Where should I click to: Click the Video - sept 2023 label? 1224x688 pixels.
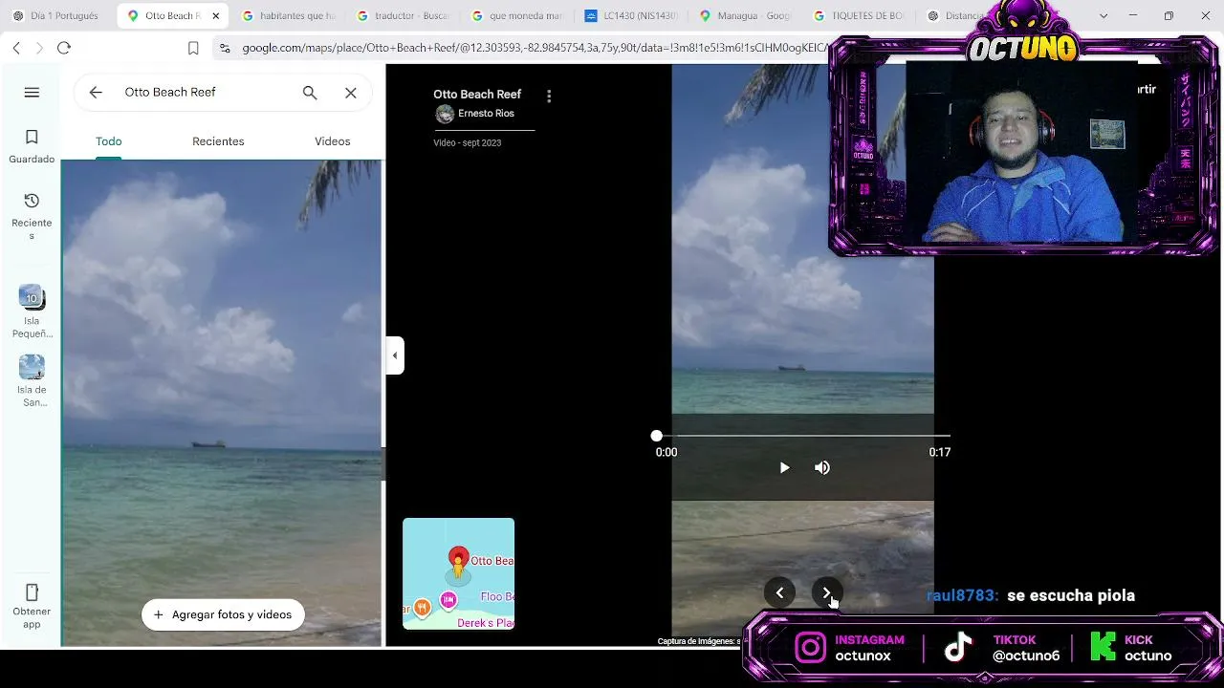pyautogui.click(x=468, y=143)
